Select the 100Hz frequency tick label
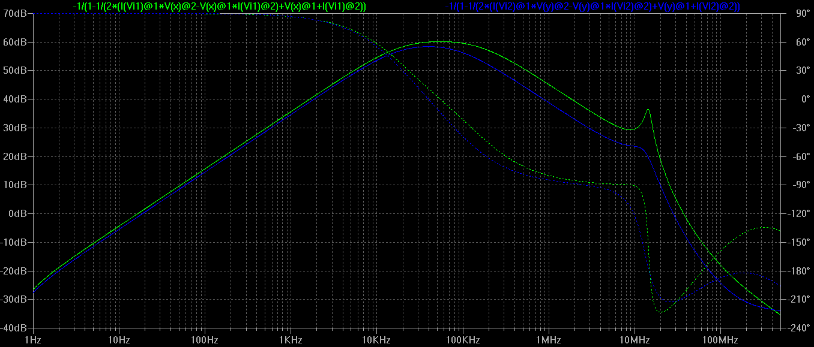Viewport: 814px width, 347px height. pos(205,340)
